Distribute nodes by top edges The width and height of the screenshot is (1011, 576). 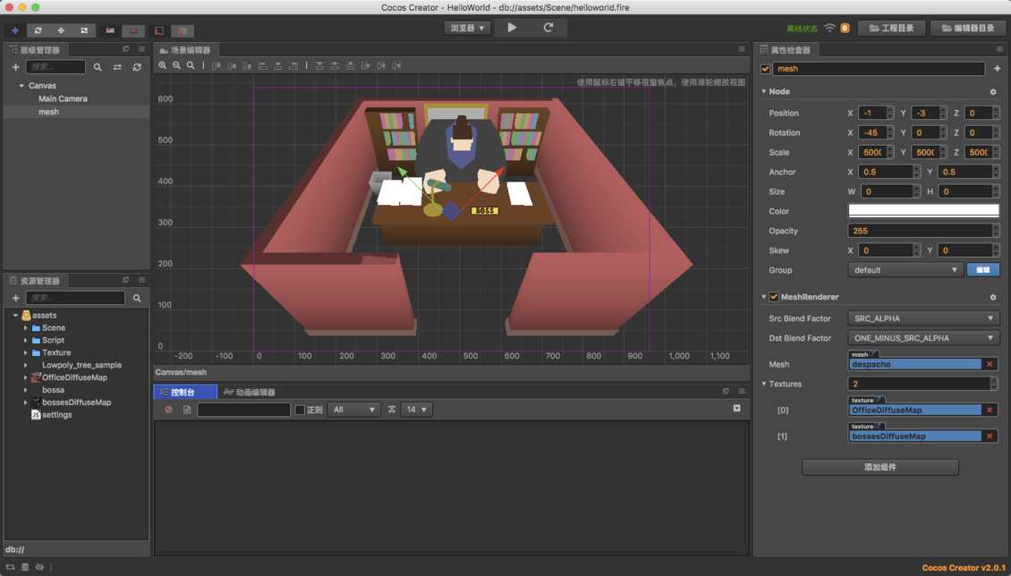319,65
